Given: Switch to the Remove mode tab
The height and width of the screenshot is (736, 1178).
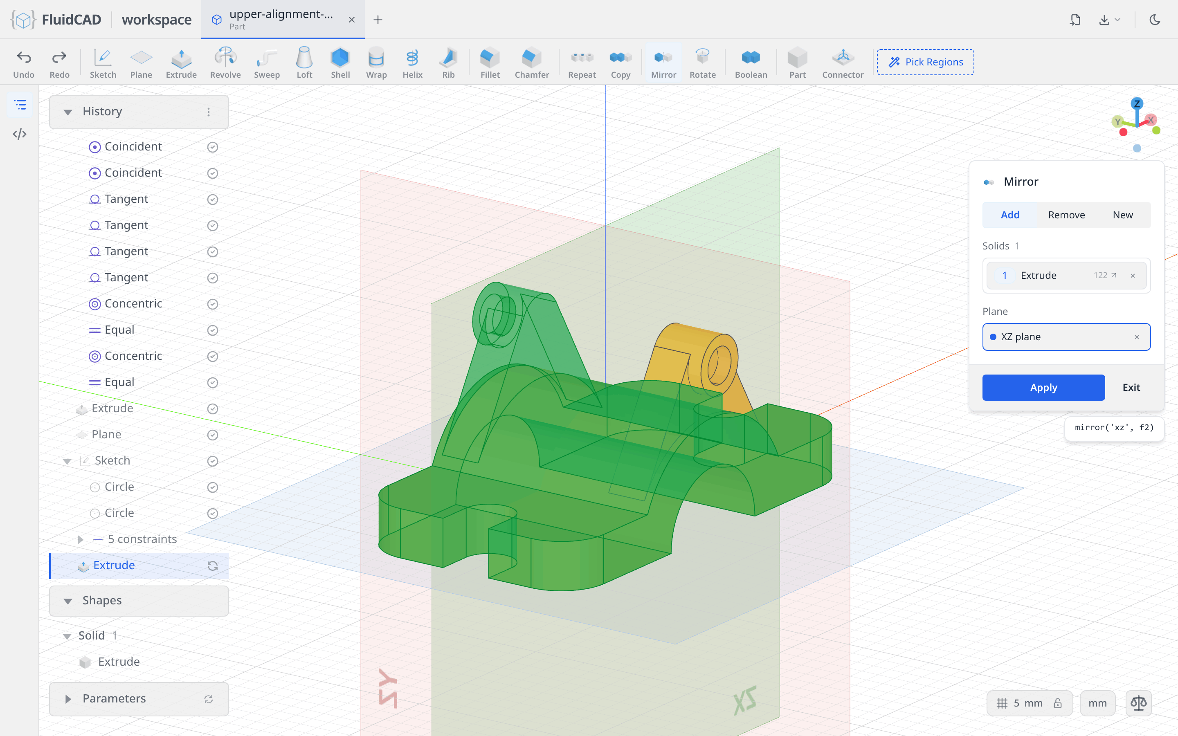Looking at the screenshot, I should tap(1066, 215).
